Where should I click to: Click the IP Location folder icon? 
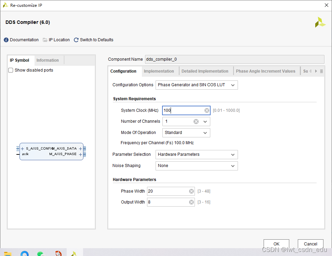click(x=45, y=40)
